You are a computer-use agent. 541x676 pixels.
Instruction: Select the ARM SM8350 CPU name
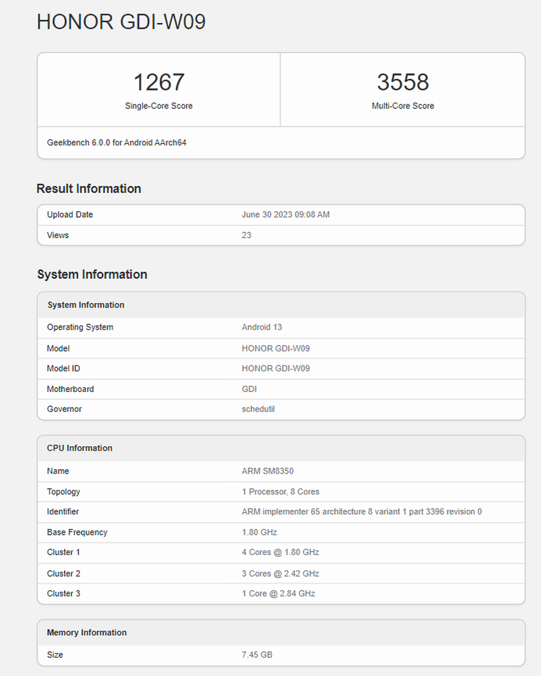coord(267,471)
